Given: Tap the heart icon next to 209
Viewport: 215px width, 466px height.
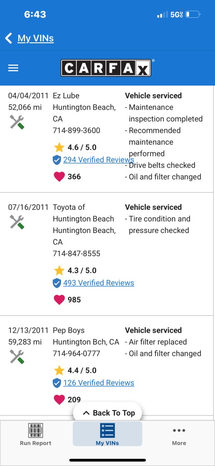Looking at the screenshot, I should (59, 400).
